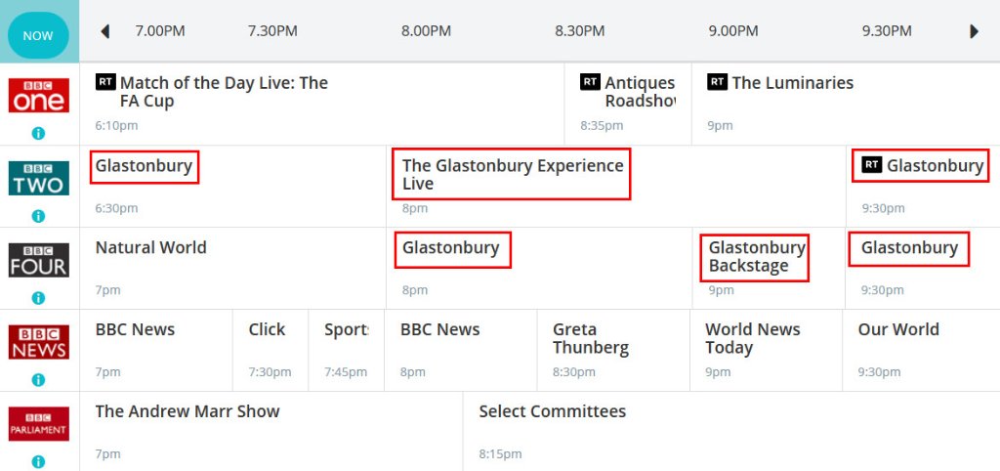Open BBC News channel logo
This screenshot has height=471, width=1000.
[x=39, y=342]
